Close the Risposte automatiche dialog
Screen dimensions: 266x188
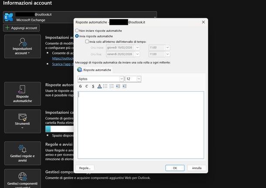[203, 22]
